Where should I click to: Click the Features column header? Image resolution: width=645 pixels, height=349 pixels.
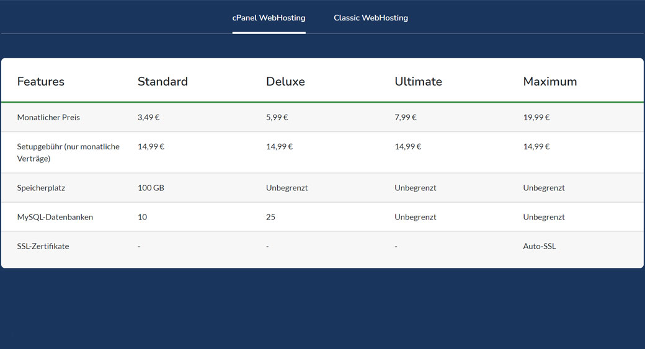41,82
